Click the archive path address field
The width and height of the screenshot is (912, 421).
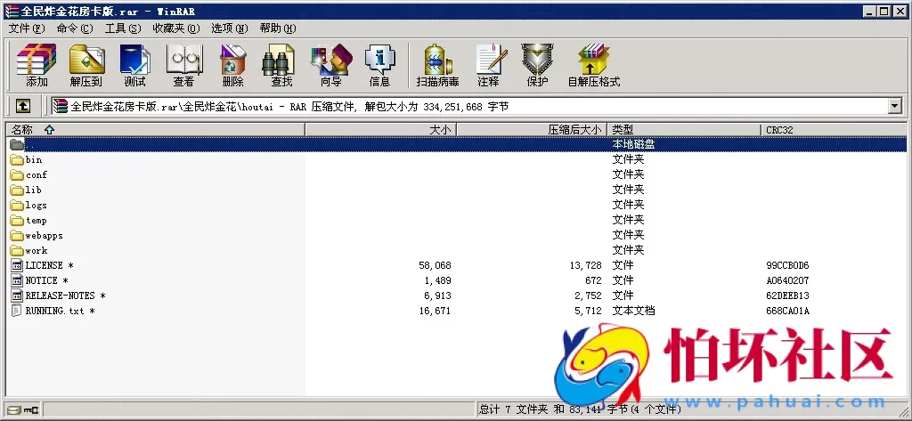coord(469,107)
